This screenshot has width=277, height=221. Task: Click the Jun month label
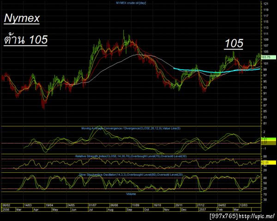(74, 210)
